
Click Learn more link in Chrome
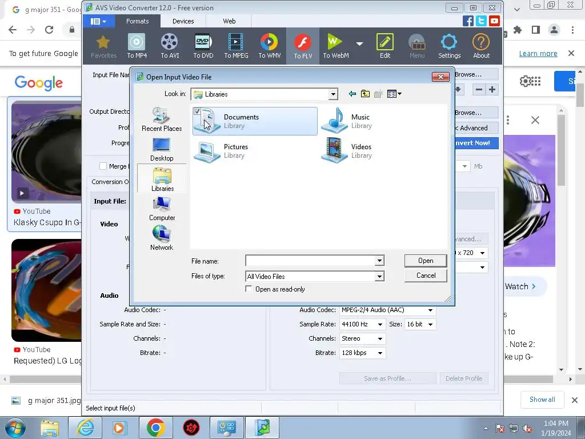click(538, 53)
